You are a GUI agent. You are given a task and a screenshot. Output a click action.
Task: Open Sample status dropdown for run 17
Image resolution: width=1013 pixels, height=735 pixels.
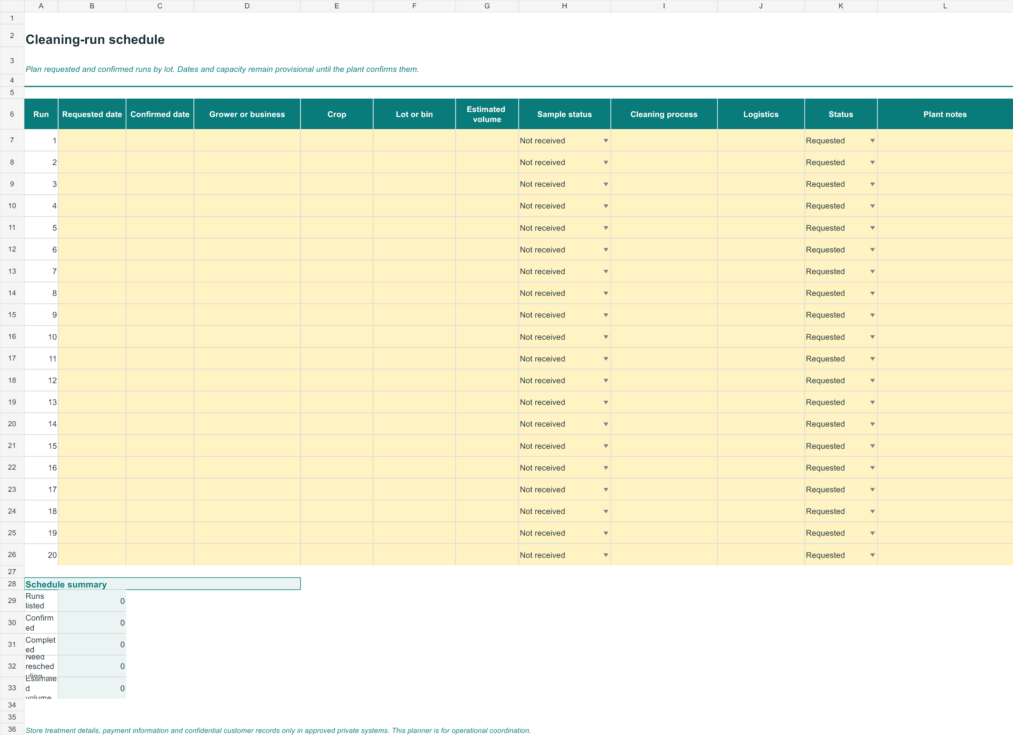pos(606,489)
